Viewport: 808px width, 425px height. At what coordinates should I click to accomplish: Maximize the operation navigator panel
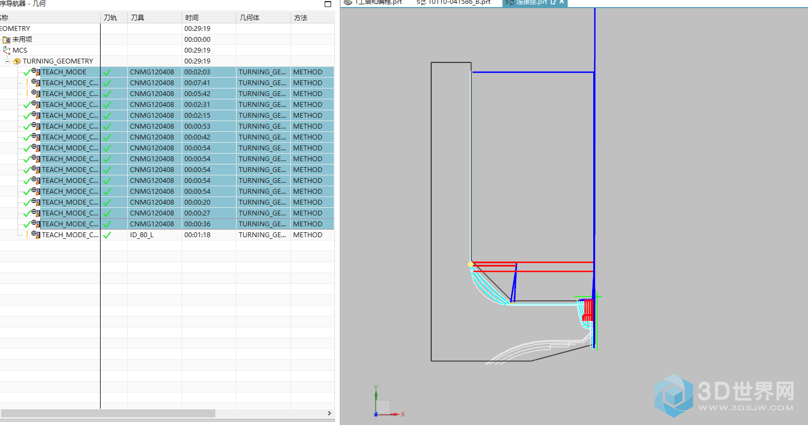click(x=327, y=4)
